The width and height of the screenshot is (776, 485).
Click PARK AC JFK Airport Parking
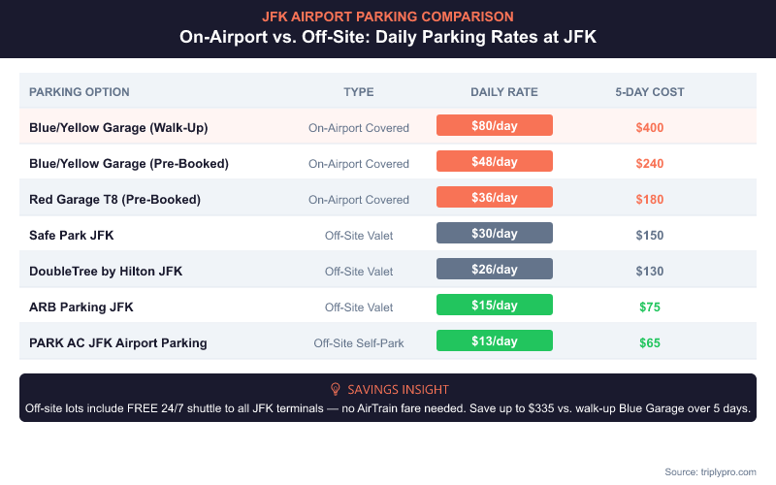118,342
